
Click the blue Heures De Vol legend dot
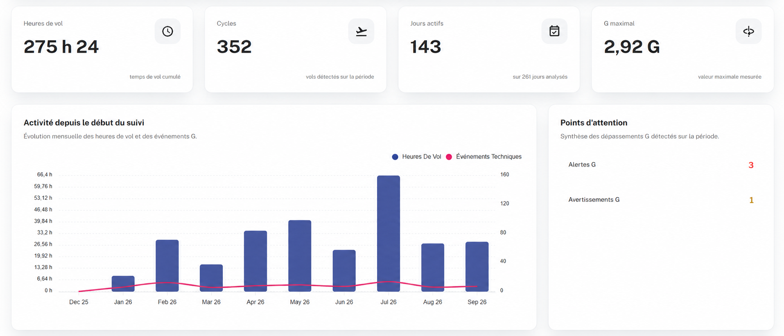click(395, 157)
